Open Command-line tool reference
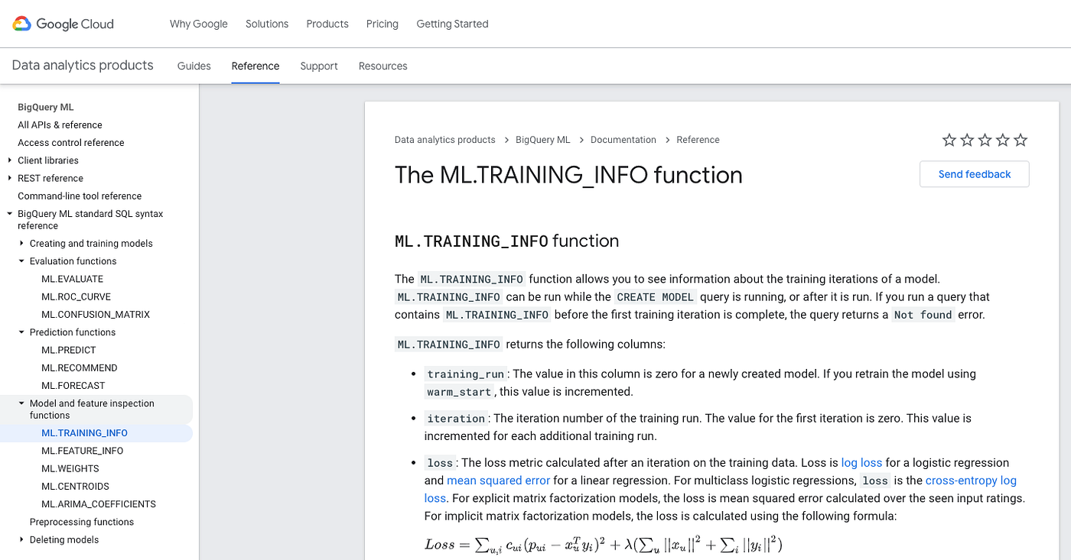 point(80,196)
